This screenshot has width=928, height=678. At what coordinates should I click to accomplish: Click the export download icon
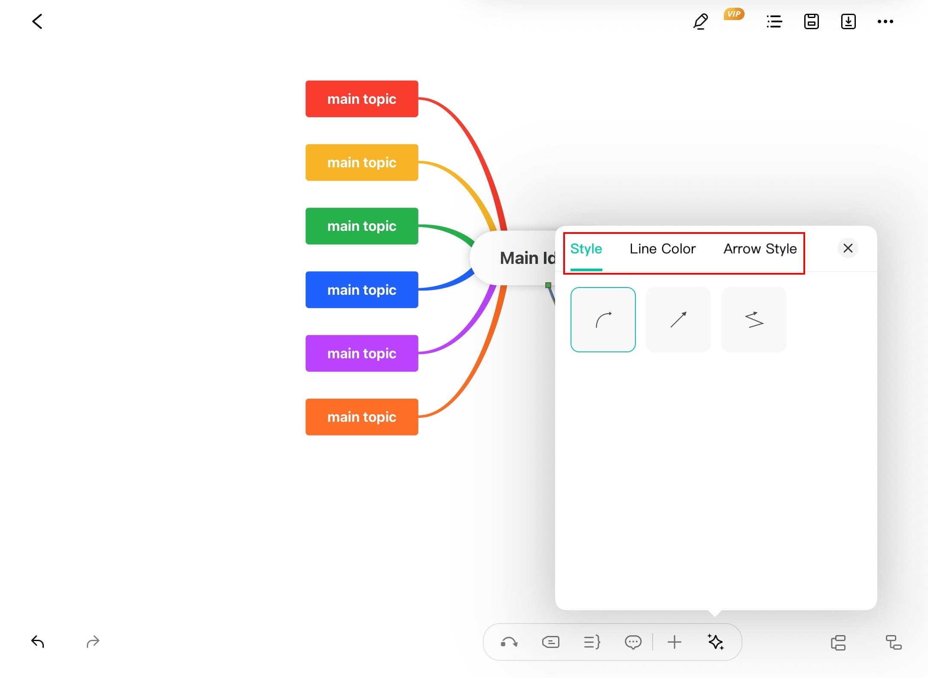(848, 21)
